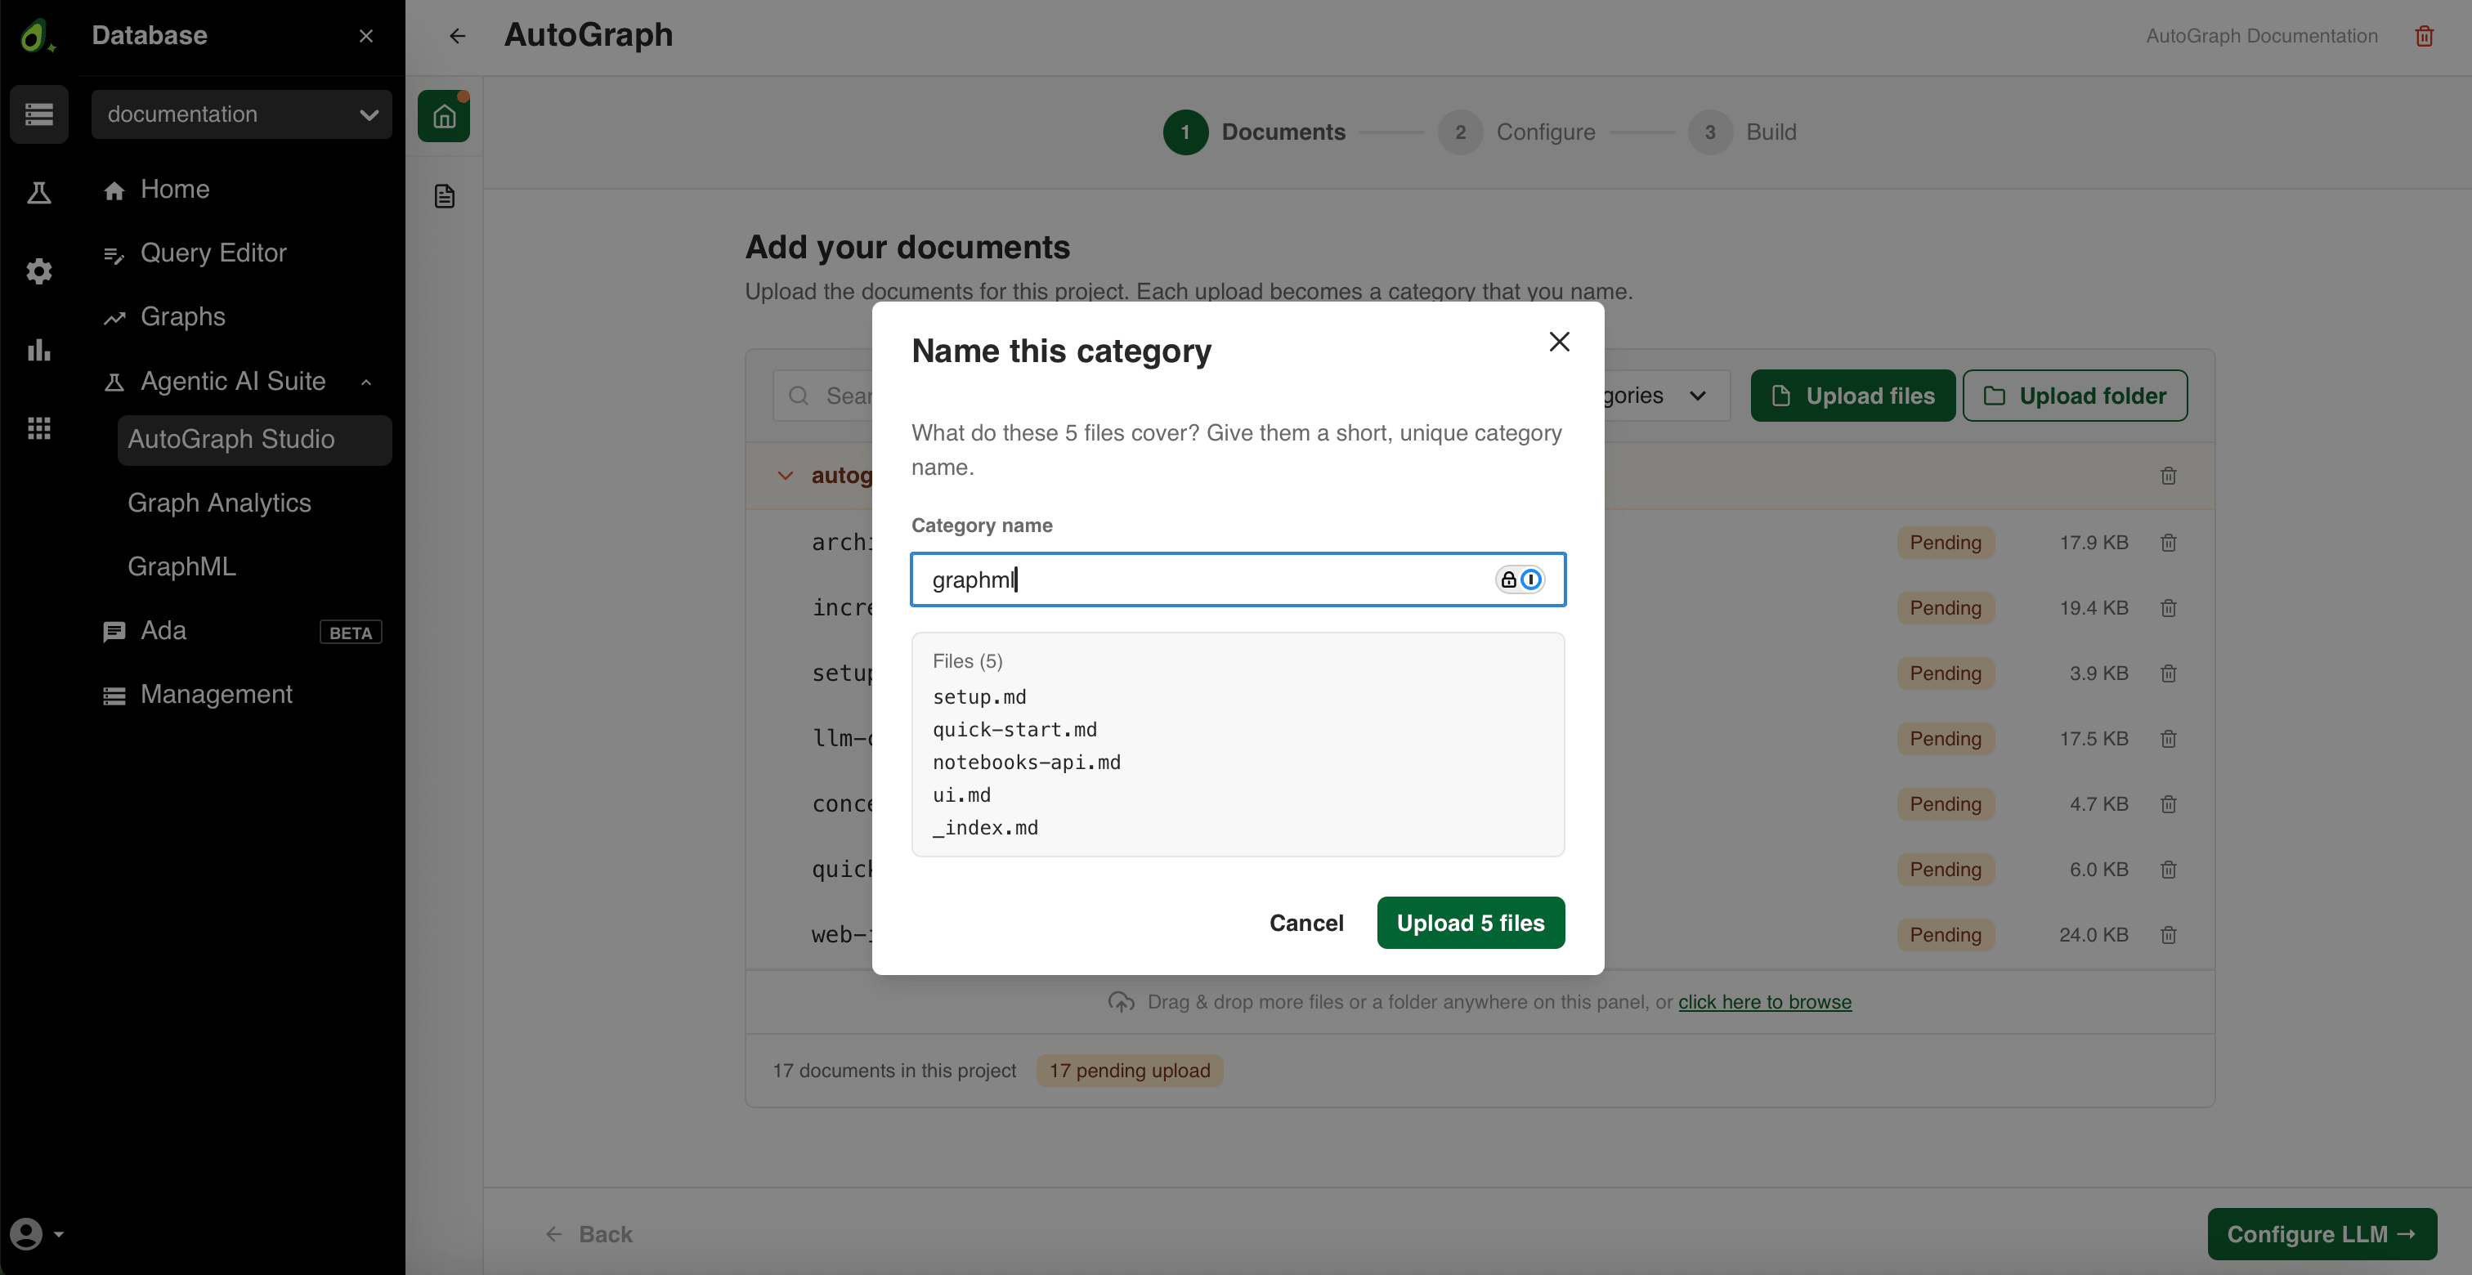Close the Name this category dialog
2472x1275 pixels.
[1560, 342]
